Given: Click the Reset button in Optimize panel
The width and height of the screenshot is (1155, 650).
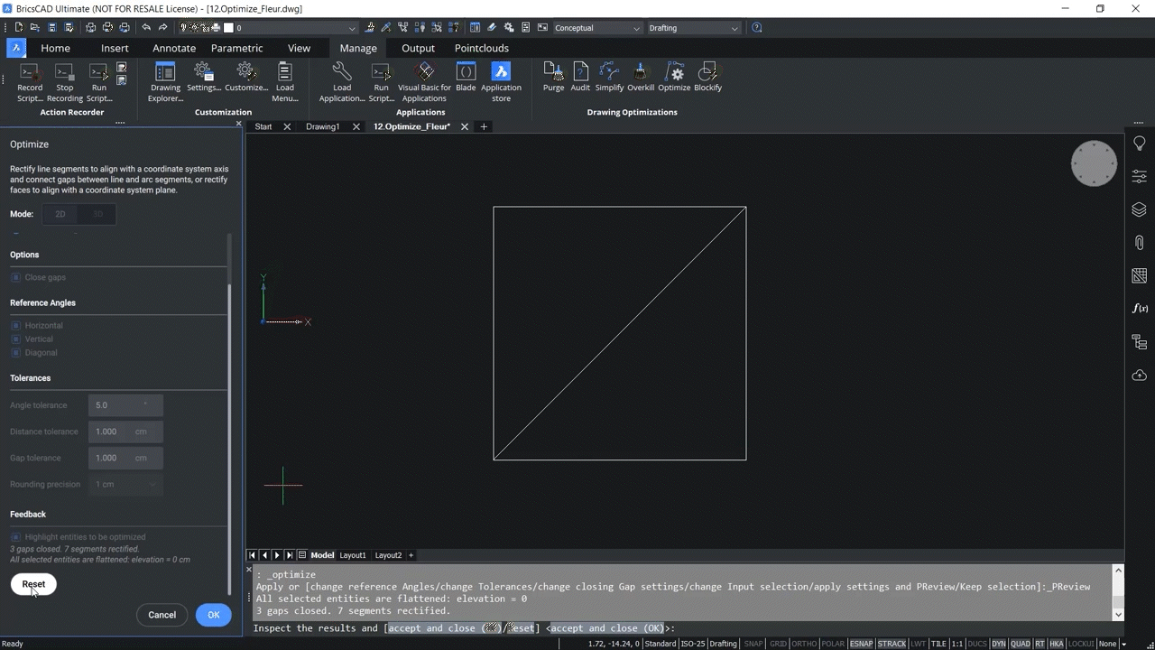Looking at the screenshot, I should [x=33, y=584].
